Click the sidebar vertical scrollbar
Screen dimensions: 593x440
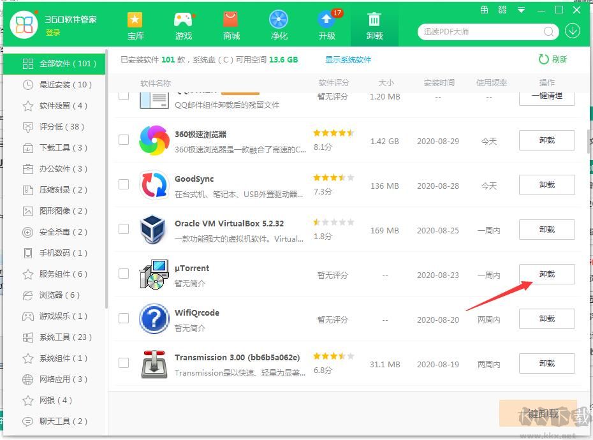point(106,178)
